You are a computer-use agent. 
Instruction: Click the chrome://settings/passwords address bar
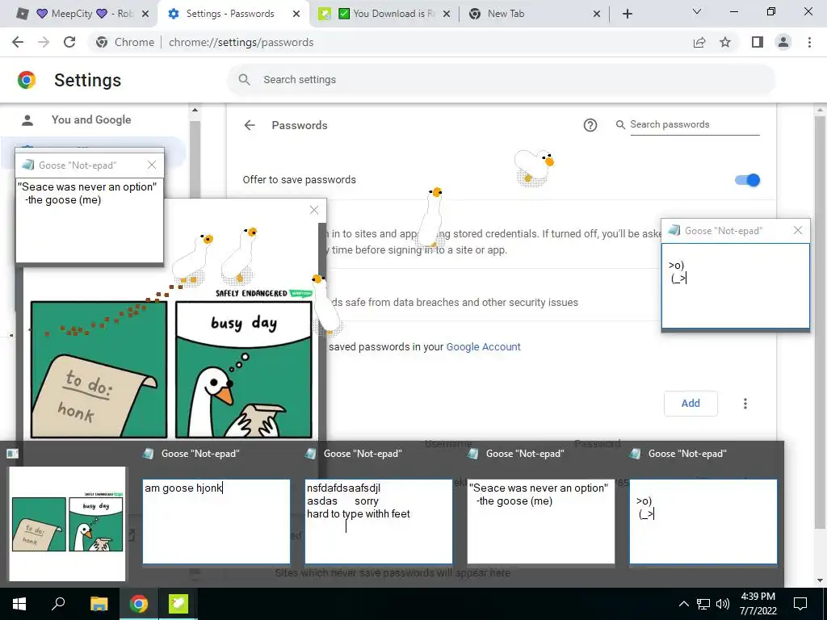(390, 42)
